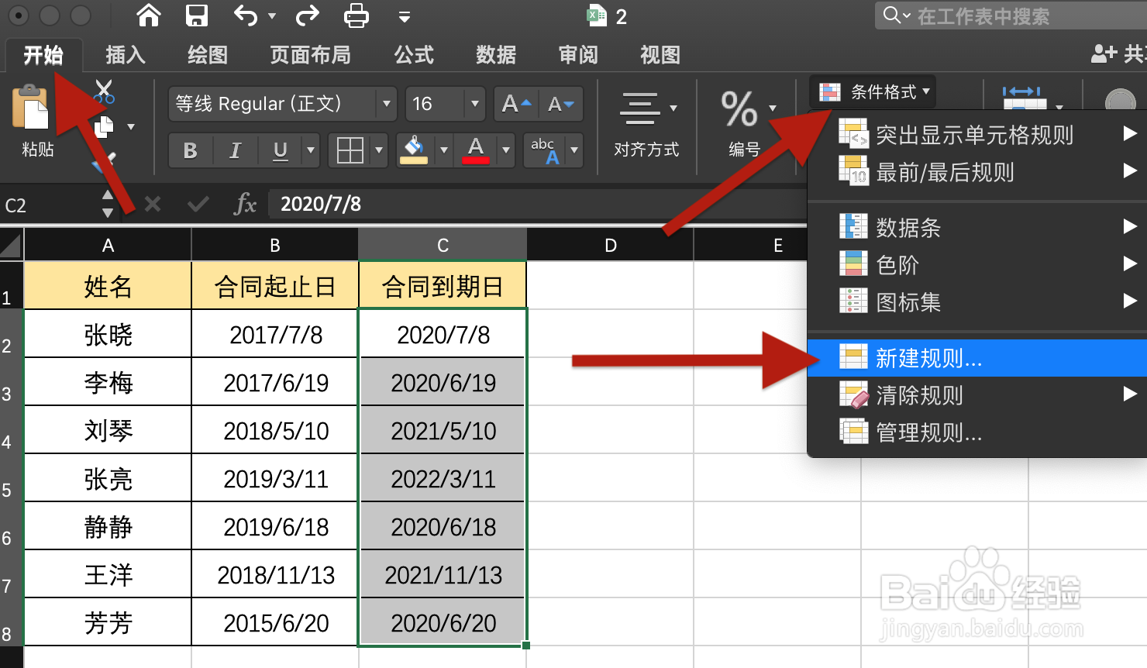Select column D header
This screenshot has height=668, width=1147.
tap(611, 245)
